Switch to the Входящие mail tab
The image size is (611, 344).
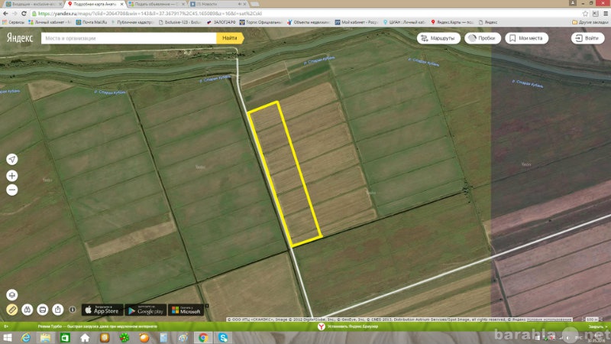(33, 4)
